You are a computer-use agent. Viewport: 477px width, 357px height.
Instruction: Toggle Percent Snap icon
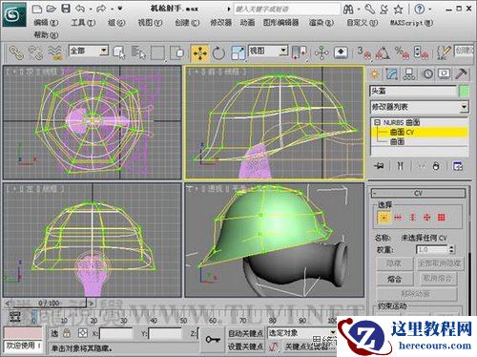(402, 52)
